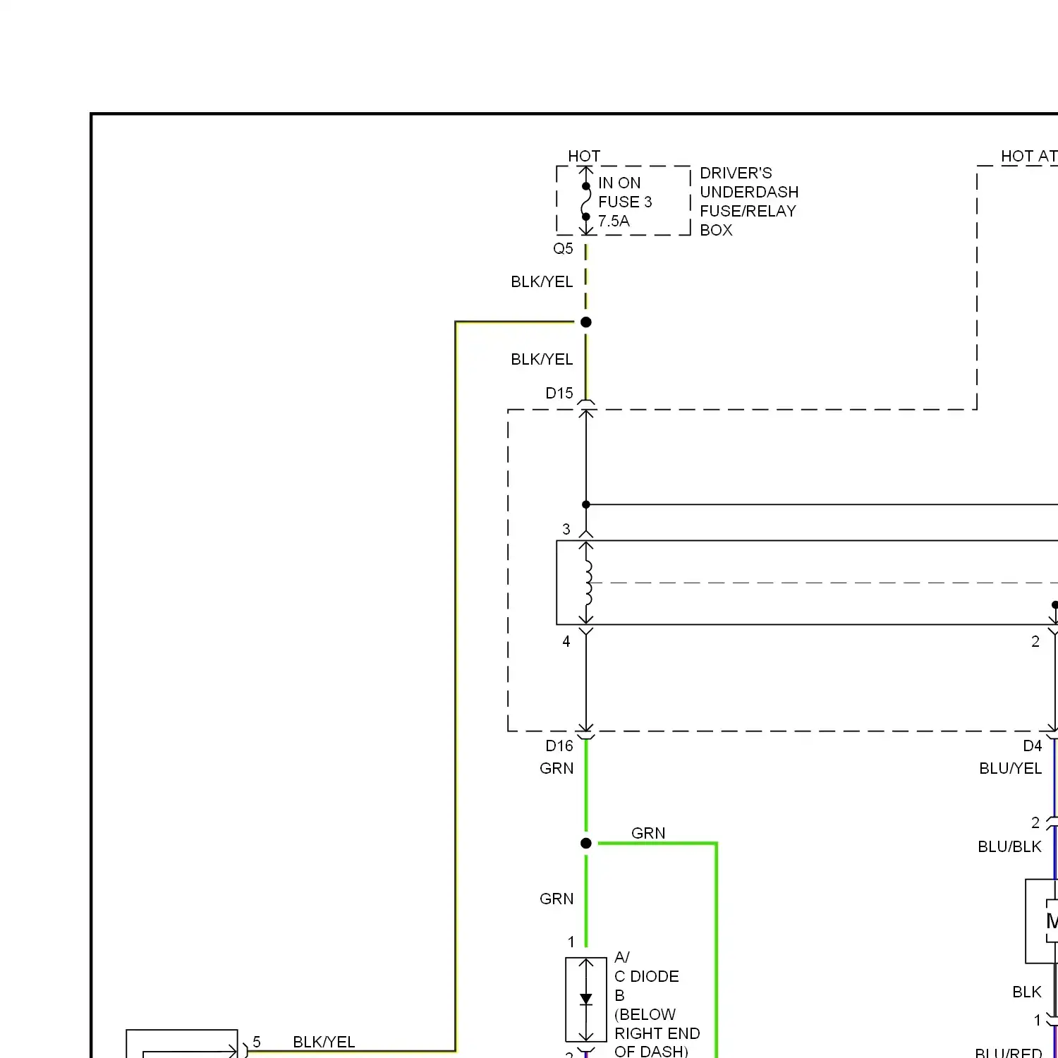Select the "BLK/YEL" label just above D15

click(542, 359)
